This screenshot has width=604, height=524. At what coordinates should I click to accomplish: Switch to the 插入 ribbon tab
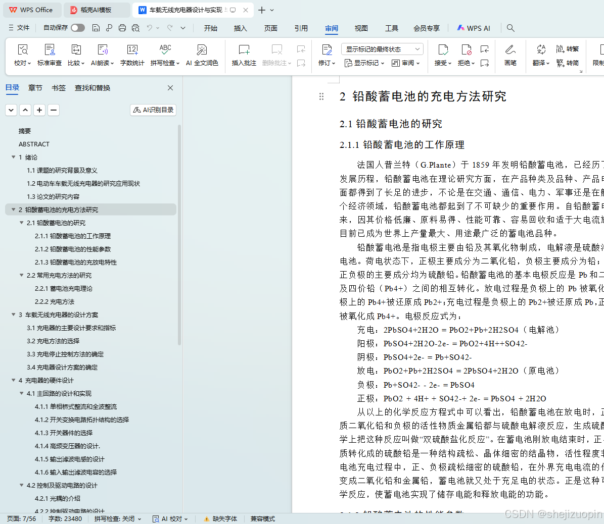tap(240, 29)
